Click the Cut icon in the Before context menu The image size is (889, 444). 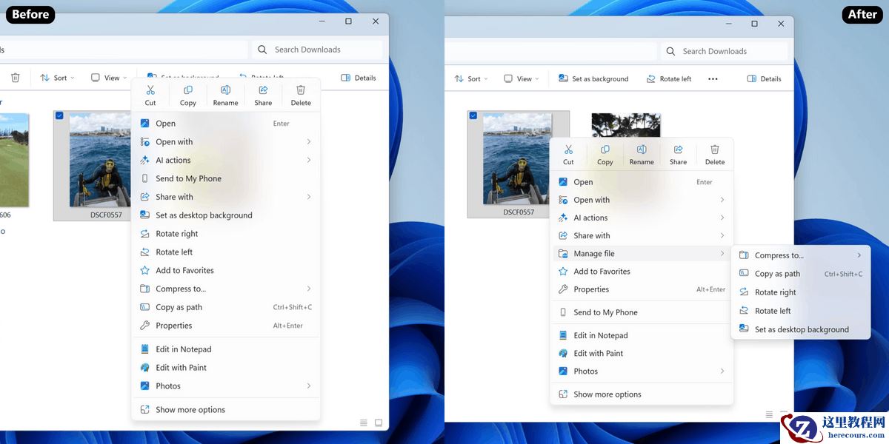coord(150,90)
